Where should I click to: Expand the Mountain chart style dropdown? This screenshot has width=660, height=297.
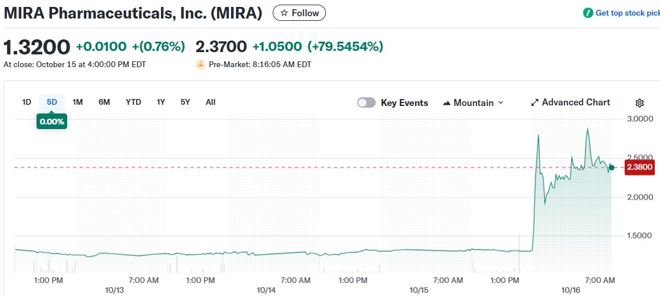(500, 102)
